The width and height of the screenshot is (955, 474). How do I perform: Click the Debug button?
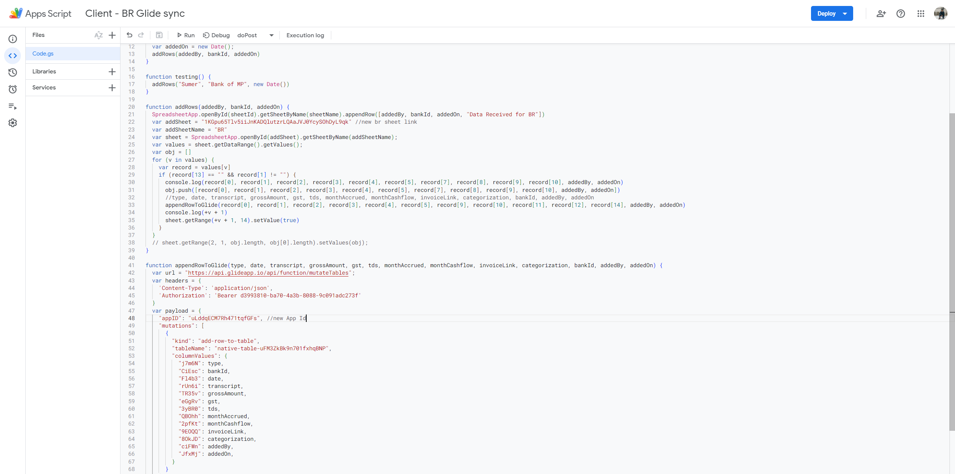[x=216, y=35]
